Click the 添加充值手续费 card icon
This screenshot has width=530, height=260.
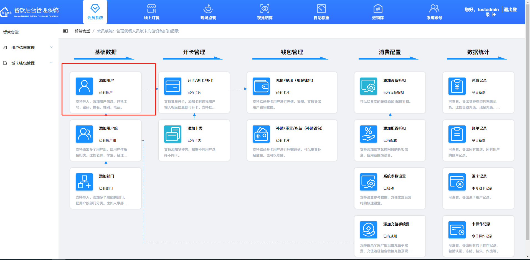point(368,230)
